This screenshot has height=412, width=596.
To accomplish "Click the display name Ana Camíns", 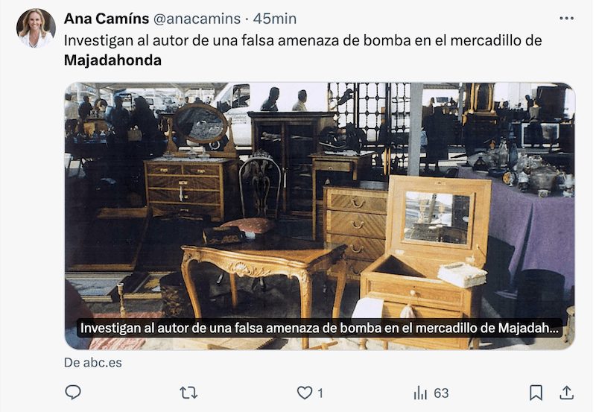I will pyautogui.click(x=107, y=18).
